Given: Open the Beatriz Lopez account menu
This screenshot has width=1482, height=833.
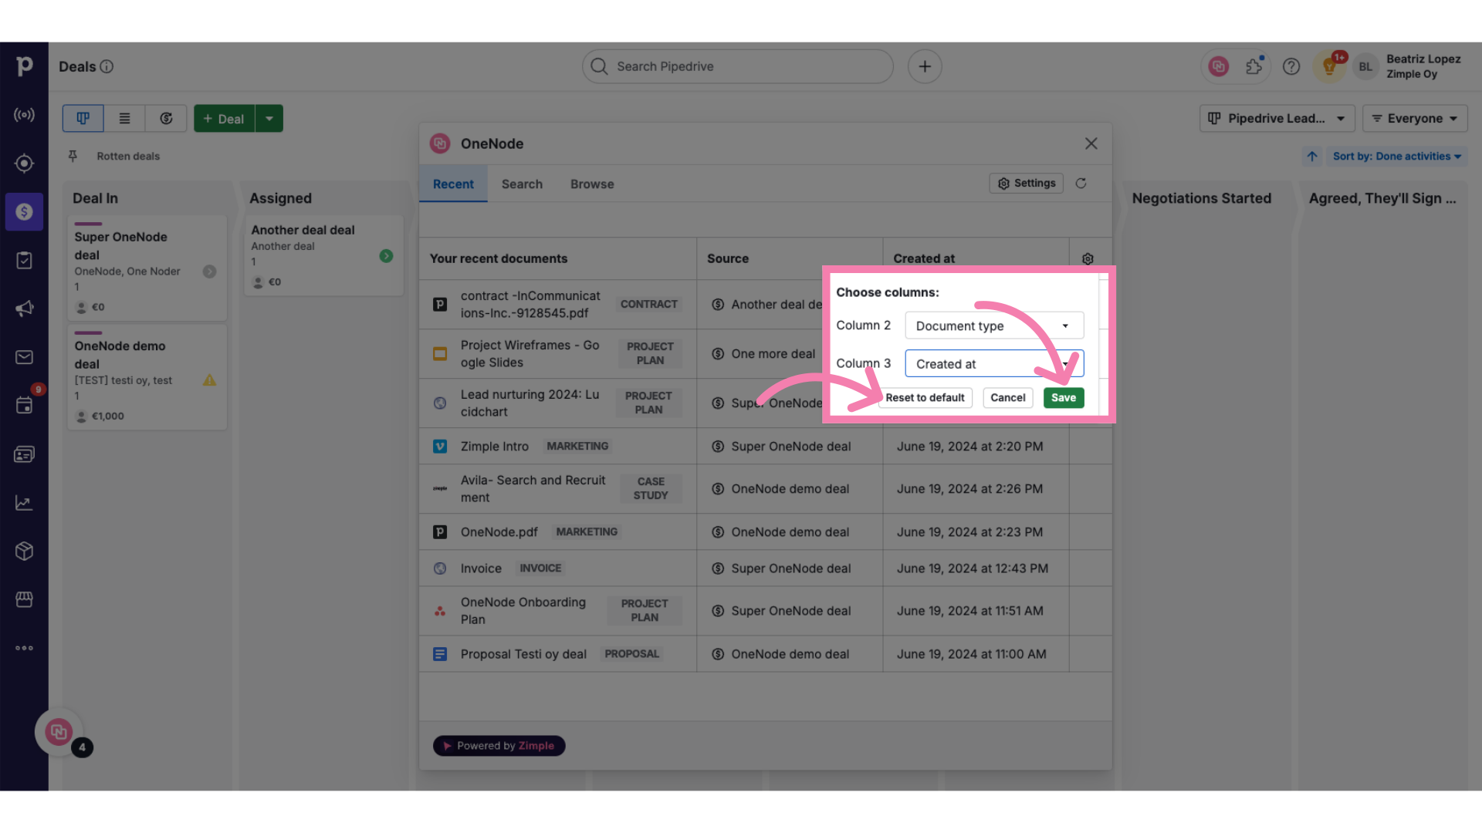Looking at the screenshot, I should coord(1408,66).
